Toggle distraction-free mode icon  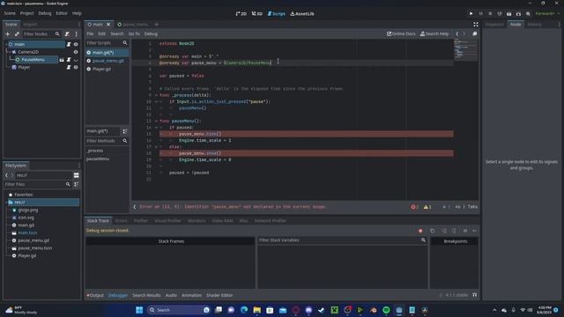(x=476, y=25)
